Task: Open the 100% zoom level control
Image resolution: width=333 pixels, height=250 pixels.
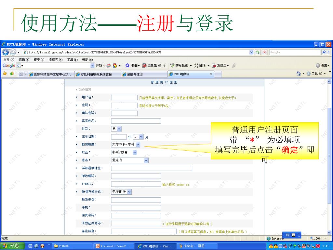Action: [x=318, y=239]
